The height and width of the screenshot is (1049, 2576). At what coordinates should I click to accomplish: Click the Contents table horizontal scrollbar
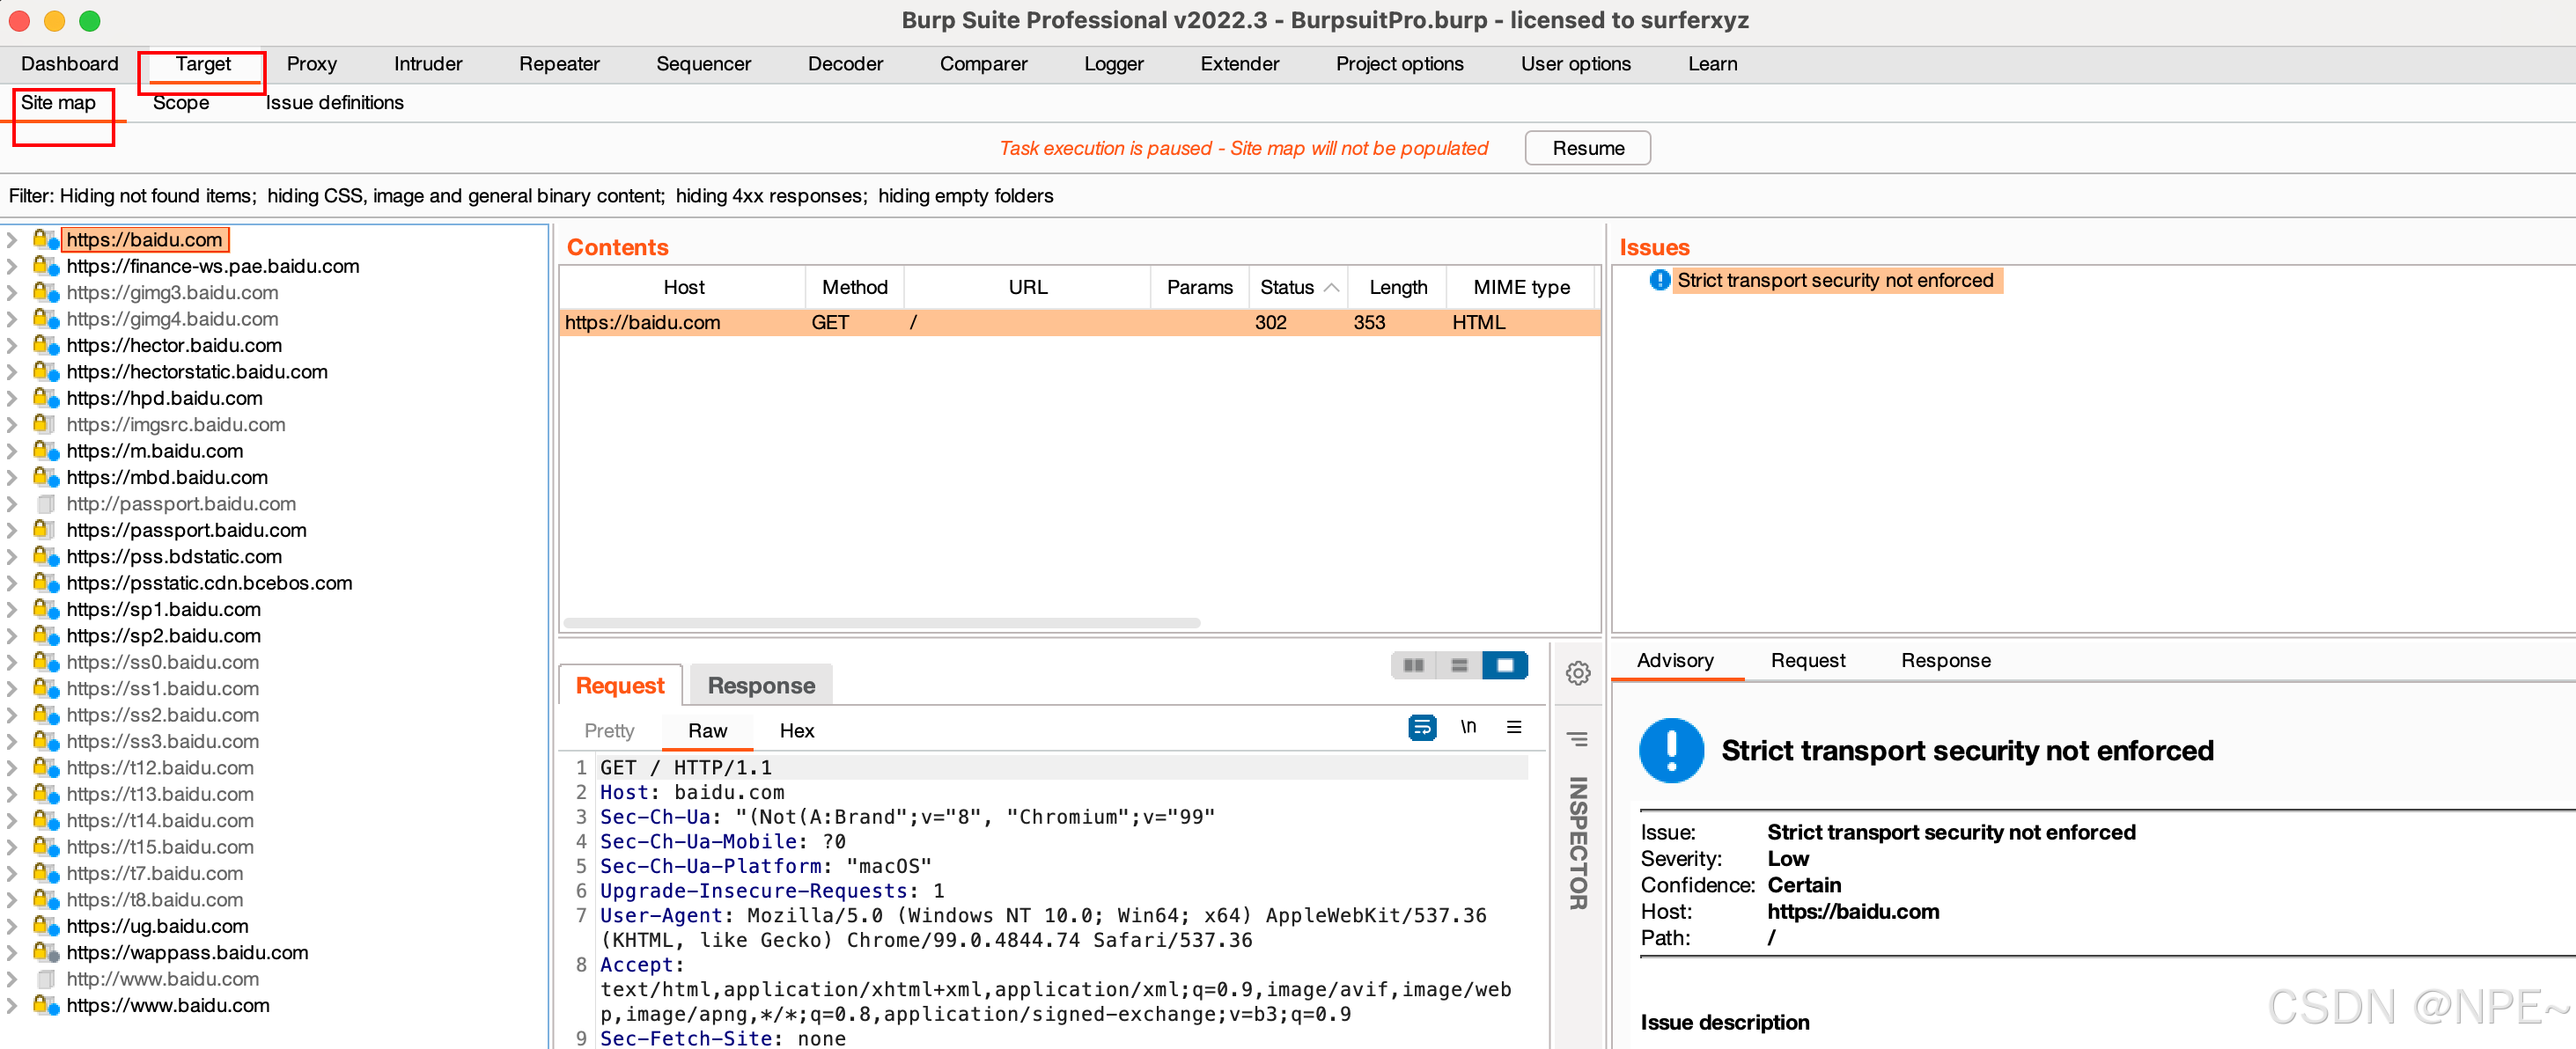point(880,623)
